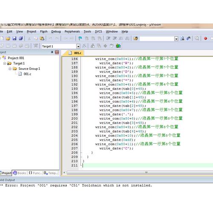Screen dimensions: 213x213
Task: Open the Peripherals menu
Action: [x=72, y=32]
